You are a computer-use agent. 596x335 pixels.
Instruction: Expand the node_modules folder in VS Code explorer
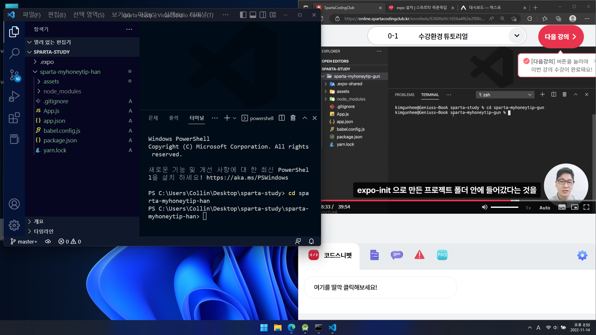(x=39, y=91)
